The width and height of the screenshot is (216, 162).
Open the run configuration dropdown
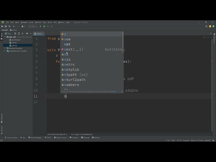pyautogui.click(x=33, y=26)
